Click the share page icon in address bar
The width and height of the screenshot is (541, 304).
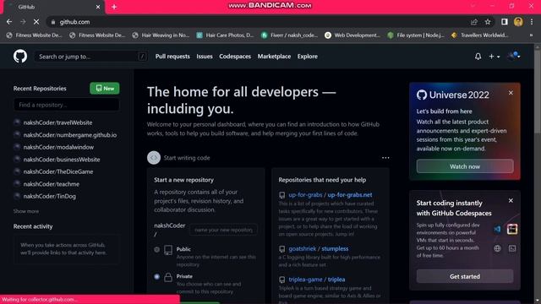click(x=474, y=22)
